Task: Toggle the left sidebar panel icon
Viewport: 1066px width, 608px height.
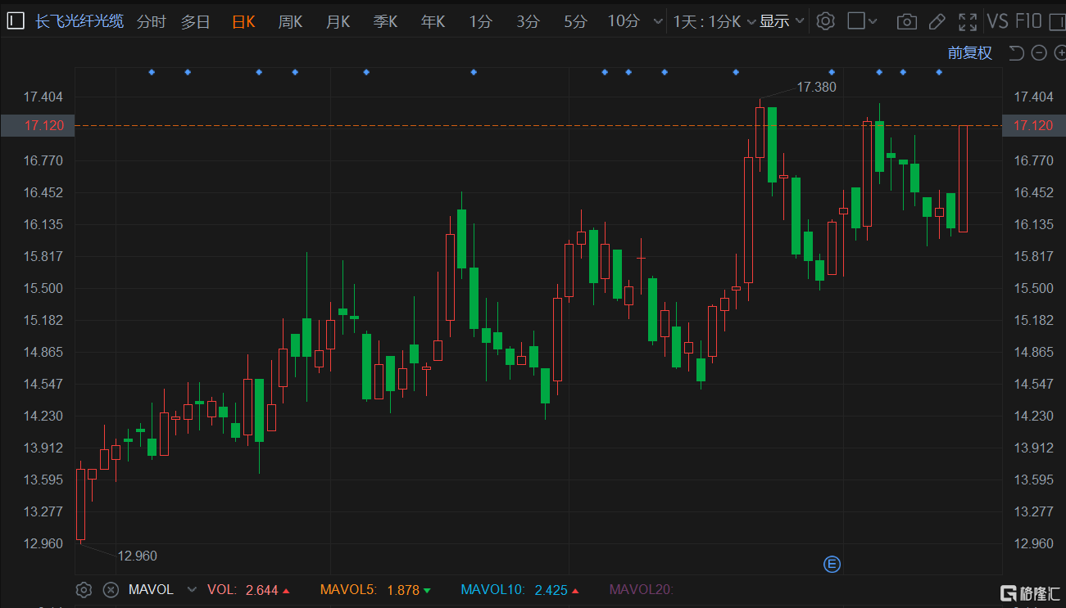Action: pos(15,21)
